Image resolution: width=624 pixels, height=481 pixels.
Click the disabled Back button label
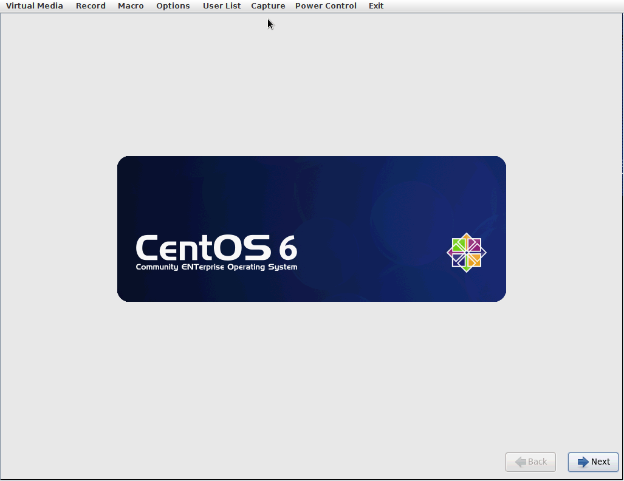537,462
